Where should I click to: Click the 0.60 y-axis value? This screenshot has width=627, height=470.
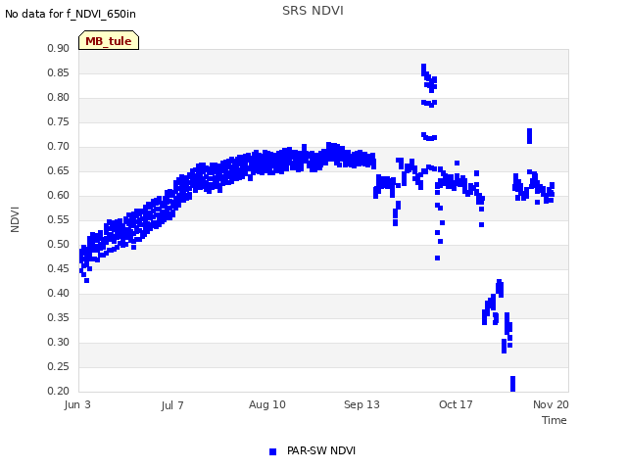(59, 195)
